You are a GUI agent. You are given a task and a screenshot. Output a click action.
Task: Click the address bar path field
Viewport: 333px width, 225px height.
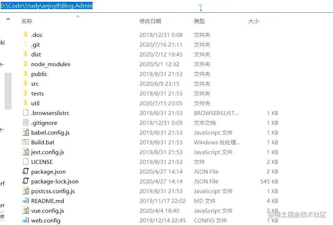(167, 6)
